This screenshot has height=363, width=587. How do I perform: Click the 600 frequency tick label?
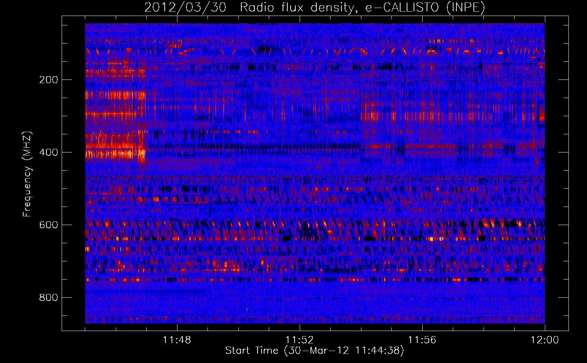click(49, 225)
